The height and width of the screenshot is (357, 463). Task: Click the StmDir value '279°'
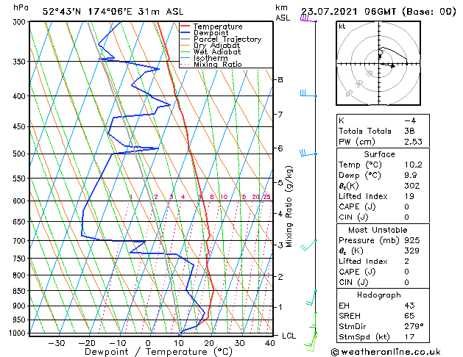pos(414,326)
